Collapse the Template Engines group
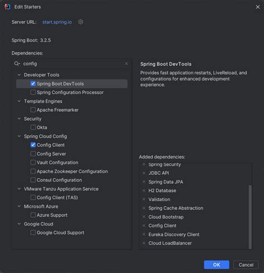Screen dimensions: 264x273 (x=19, y=101)
